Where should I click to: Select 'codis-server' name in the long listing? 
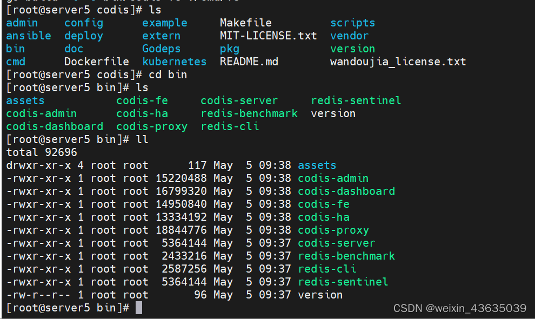coord(337,243)
